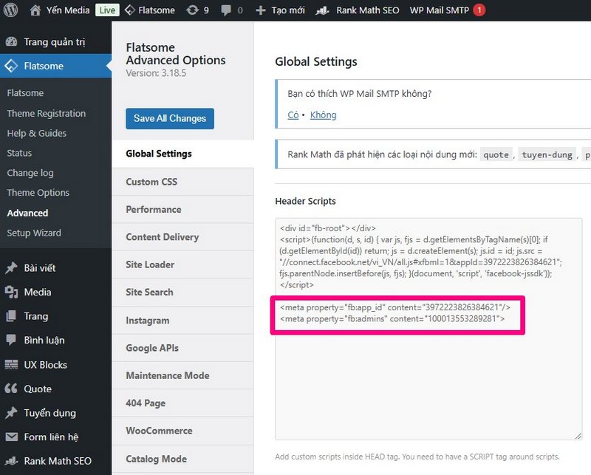Open Tuyển dụng menu label
This screenshot has width=591, height=475.
(x=49, y=413)
